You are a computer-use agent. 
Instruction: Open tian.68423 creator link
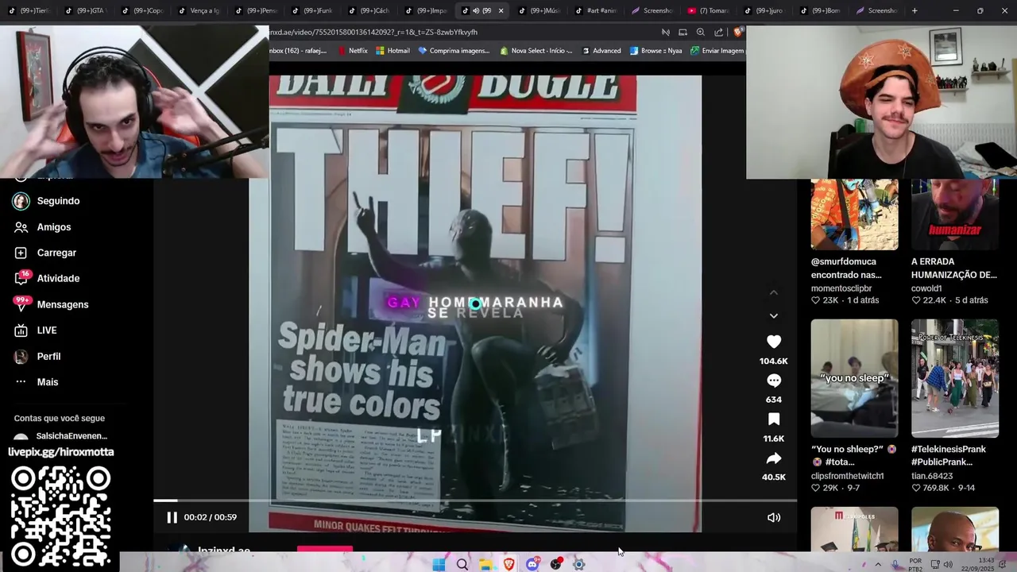click(932, 476)
